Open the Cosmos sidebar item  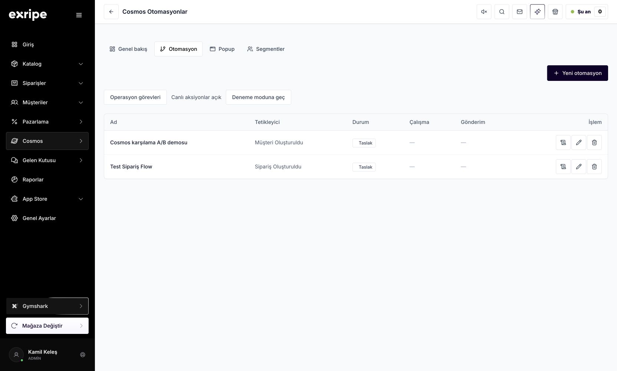tap(47, 141)
